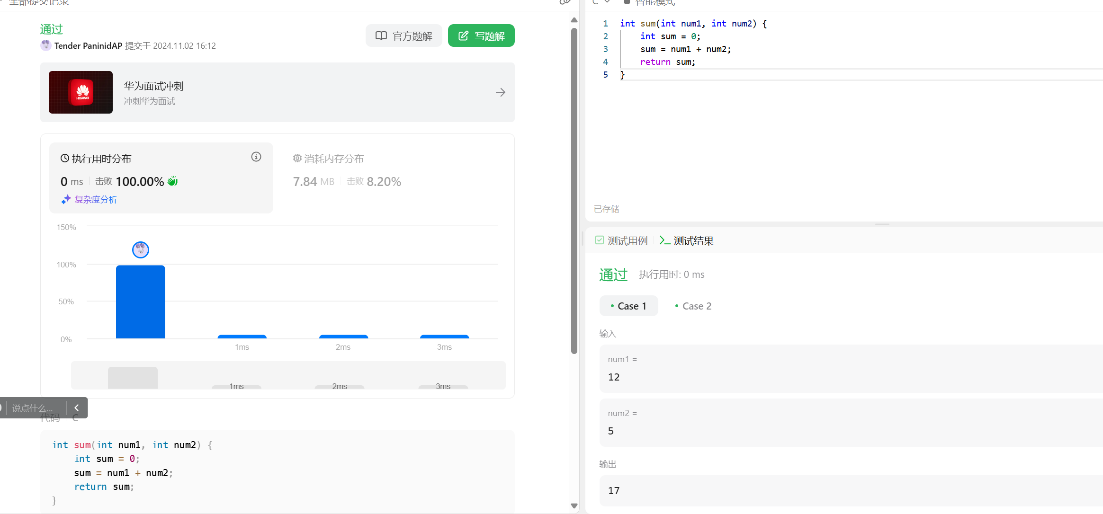Switch to the 测试用例 tab
The width and height of the screenshot is (1103, 514).
[621, 241]
